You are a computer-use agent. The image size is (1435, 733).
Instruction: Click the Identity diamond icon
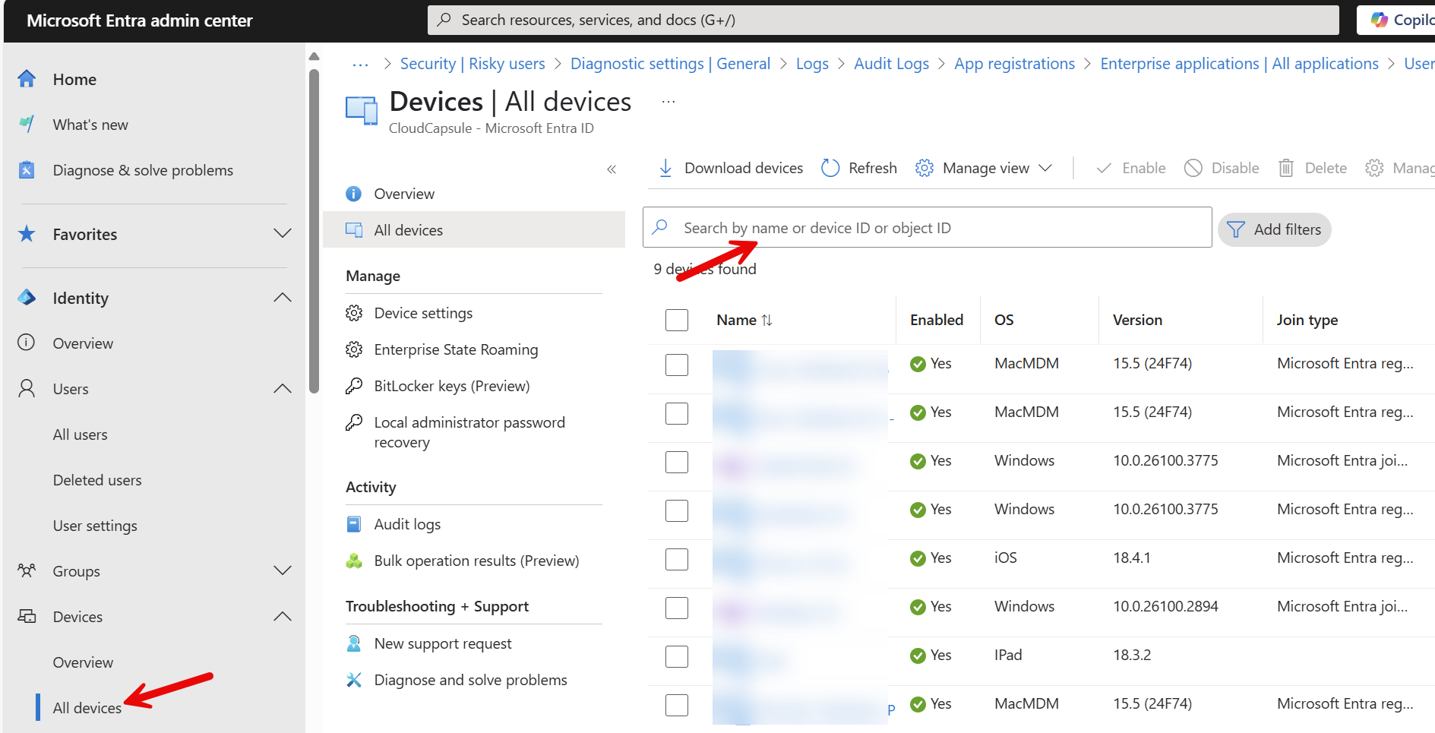coord(27,298)
